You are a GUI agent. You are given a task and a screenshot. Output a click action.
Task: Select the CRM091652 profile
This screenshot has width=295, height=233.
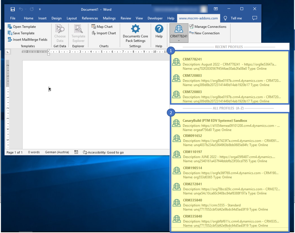229,140
